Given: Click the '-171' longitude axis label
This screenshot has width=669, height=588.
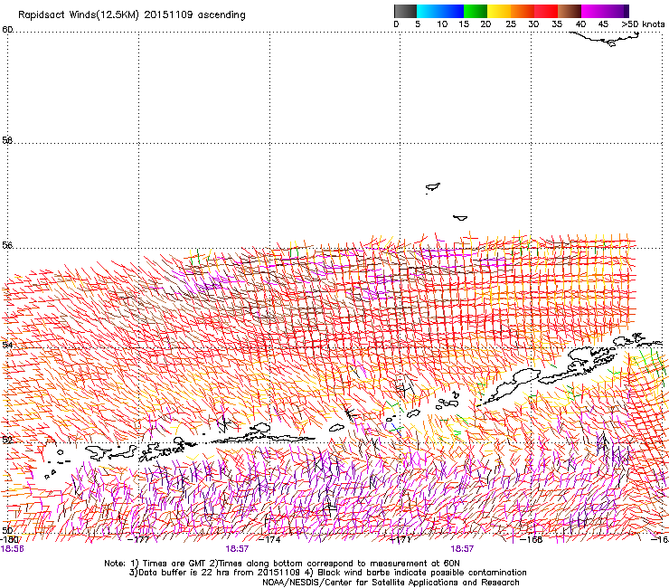Looking at the screenshot, I should [x=400, y=539].
